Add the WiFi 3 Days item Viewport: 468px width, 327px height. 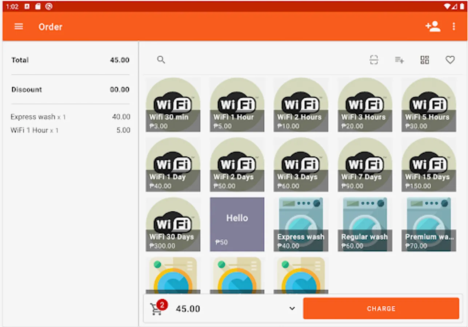(x=301, y=165)
